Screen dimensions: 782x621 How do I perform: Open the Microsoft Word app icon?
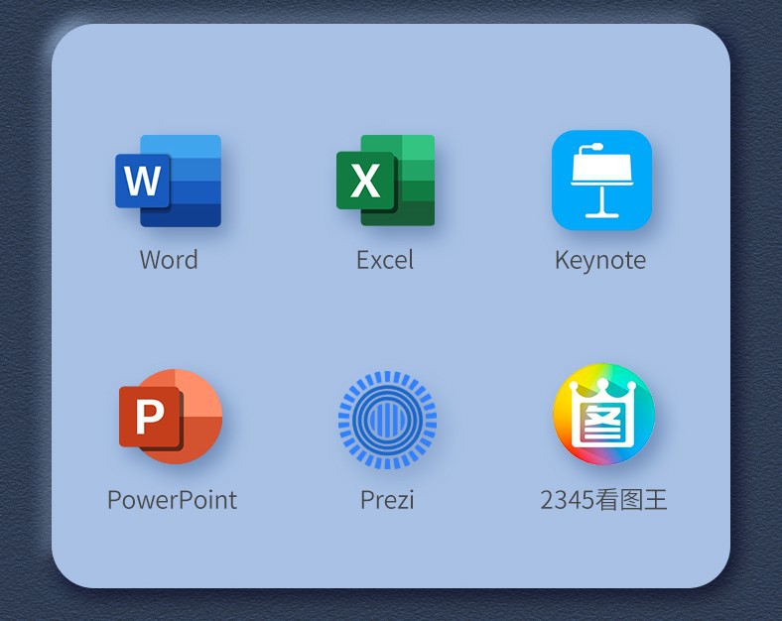click(168, 181)
